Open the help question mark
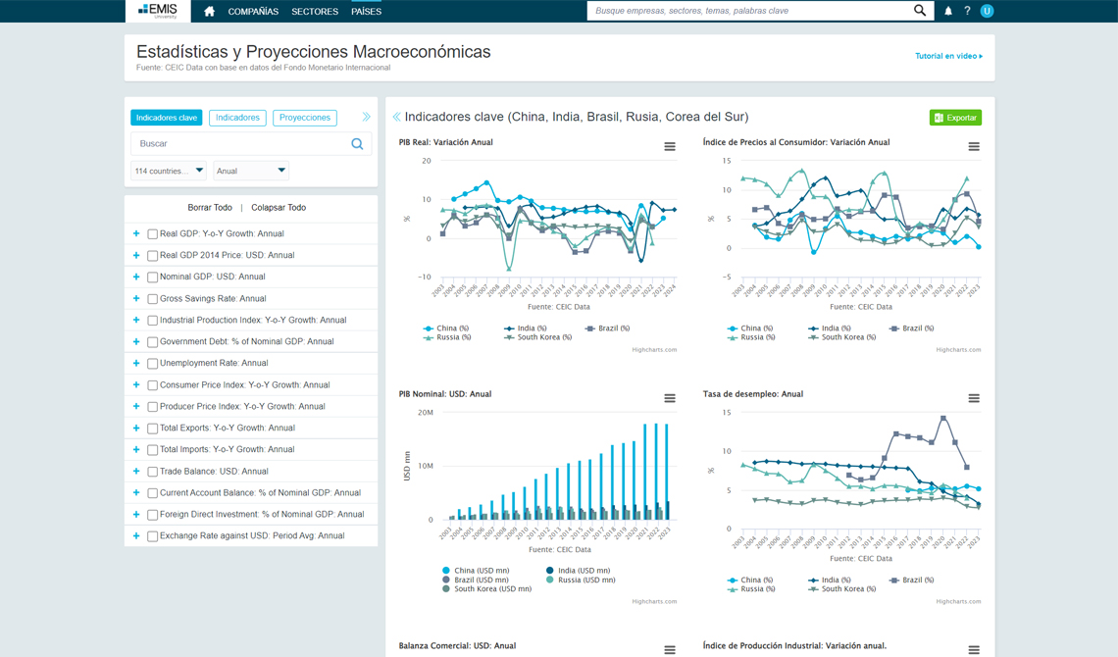 coord(968,11)
